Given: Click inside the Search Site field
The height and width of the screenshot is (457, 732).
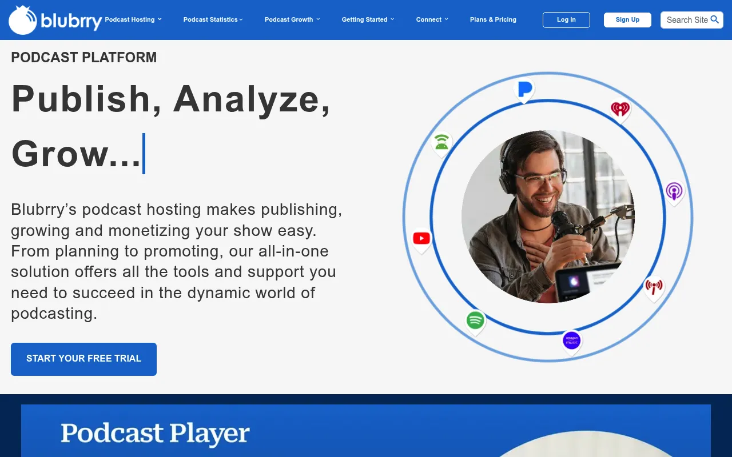Looking at the screenshot, I should (x=686, y=19).
